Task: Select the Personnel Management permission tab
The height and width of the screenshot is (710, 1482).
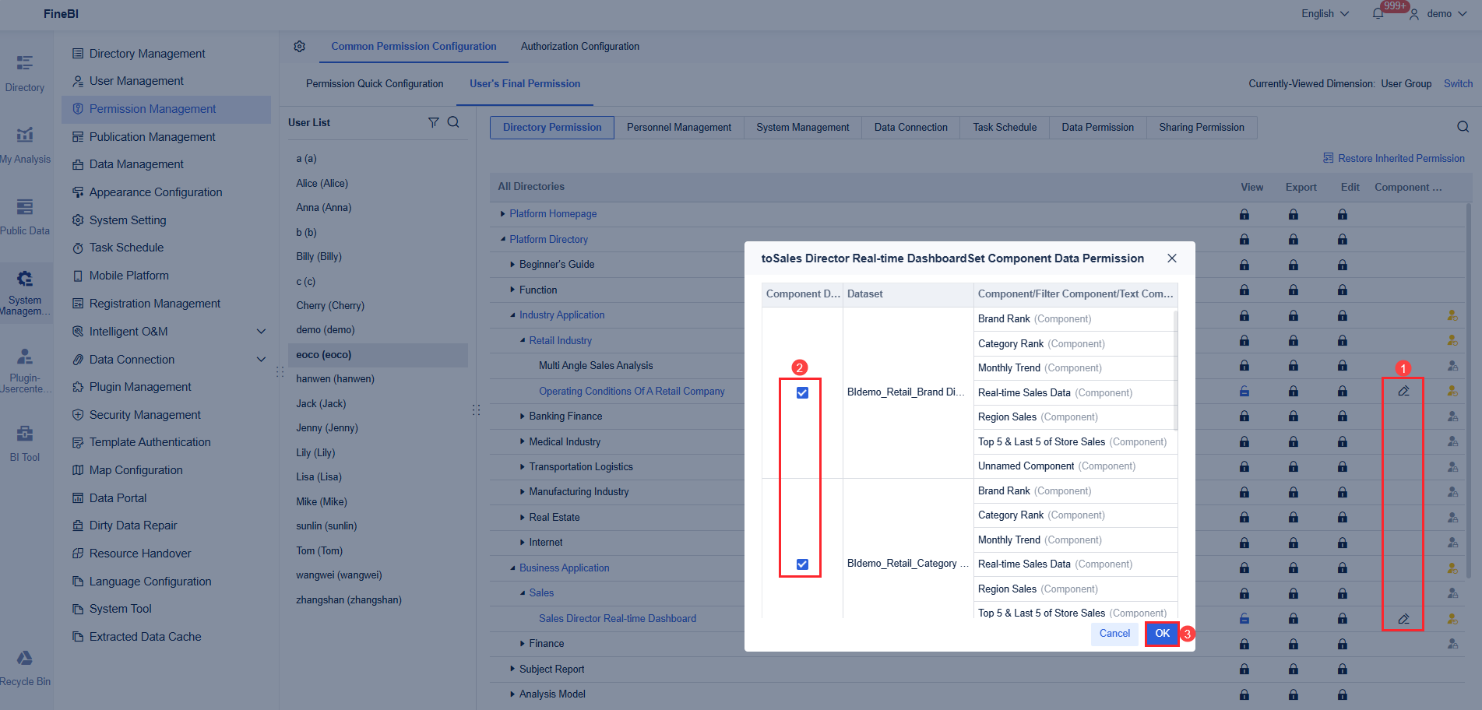Action: [679, 128]
